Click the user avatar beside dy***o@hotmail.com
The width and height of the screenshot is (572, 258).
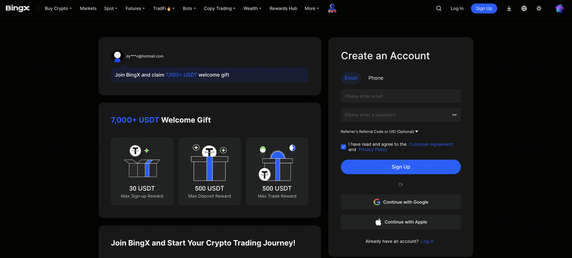click(x=118, y=56)
